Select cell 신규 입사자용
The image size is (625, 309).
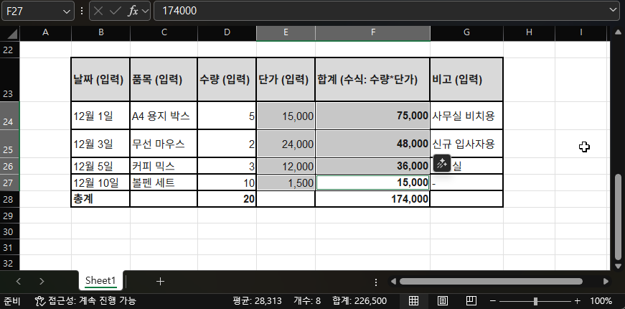tap(466, 144)
